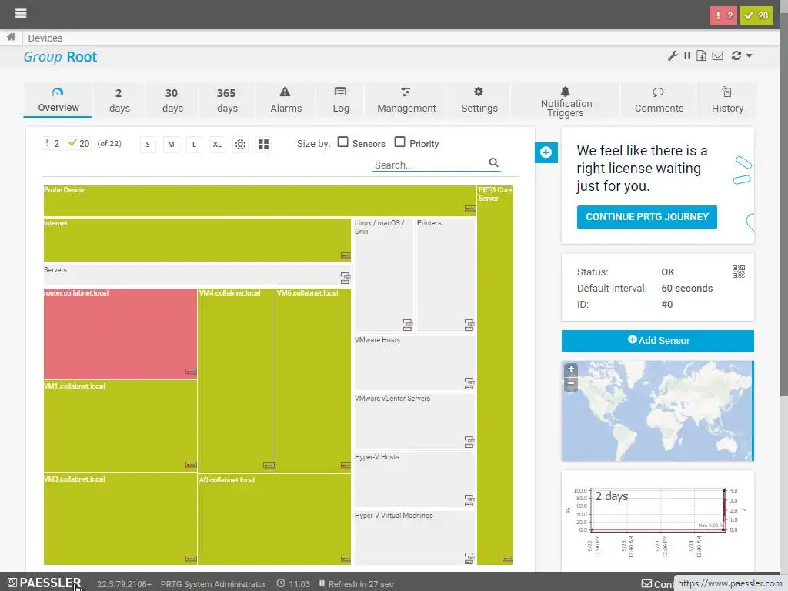Open the 365 days tab
This screenshot has width=788, height=591.
tap(227, 100)
